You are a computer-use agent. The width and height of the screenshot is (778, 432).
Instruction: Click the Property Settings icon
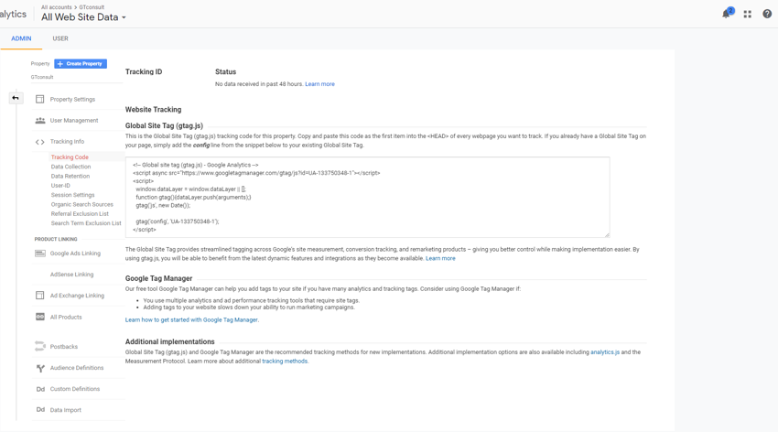pyautogui.click(x=39, y=99)
